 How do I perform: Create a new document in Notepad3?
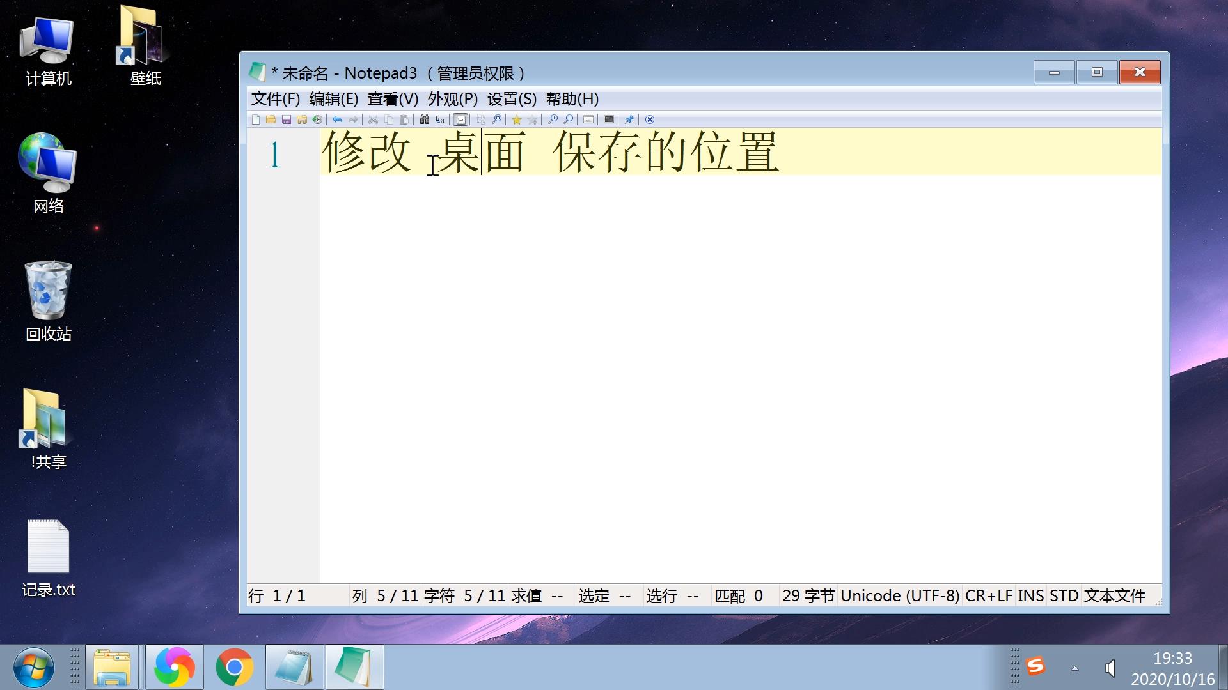tap(256, 119)
